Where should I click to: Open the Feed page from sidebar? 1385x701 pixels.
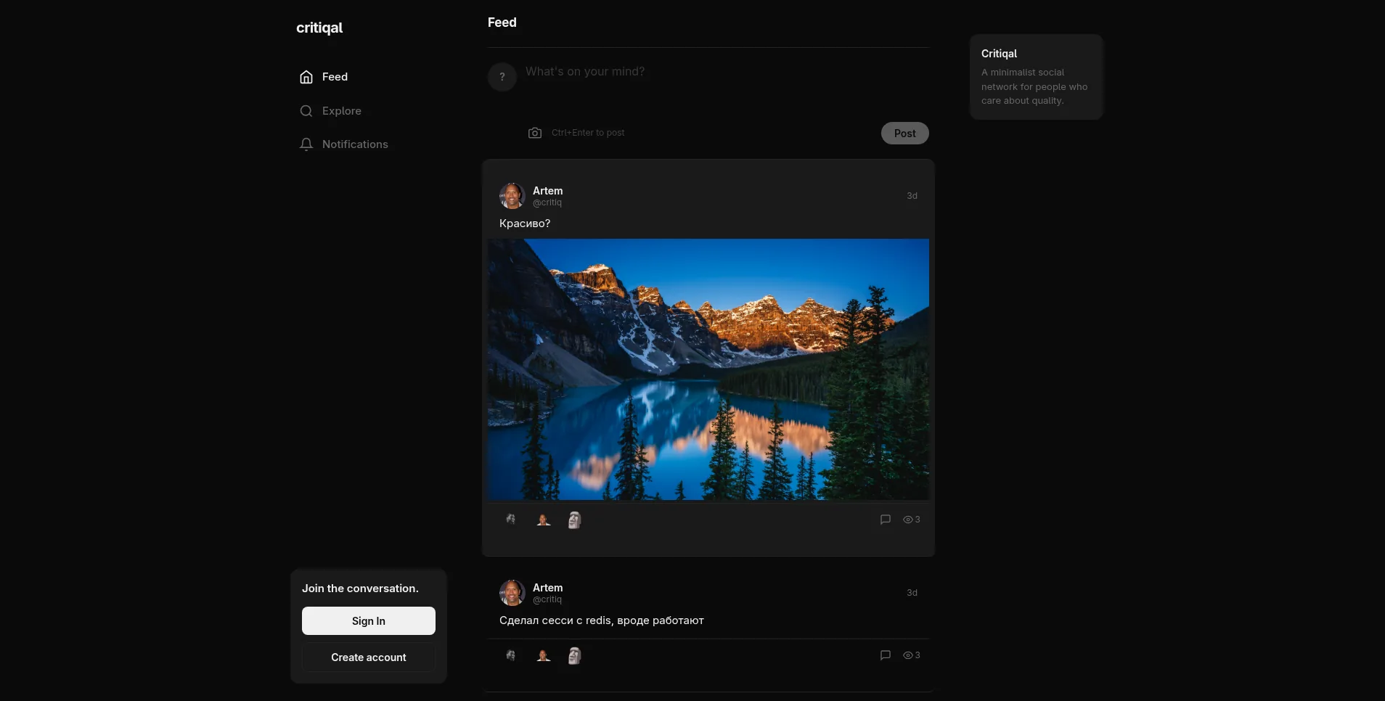[x=324, y=77]
